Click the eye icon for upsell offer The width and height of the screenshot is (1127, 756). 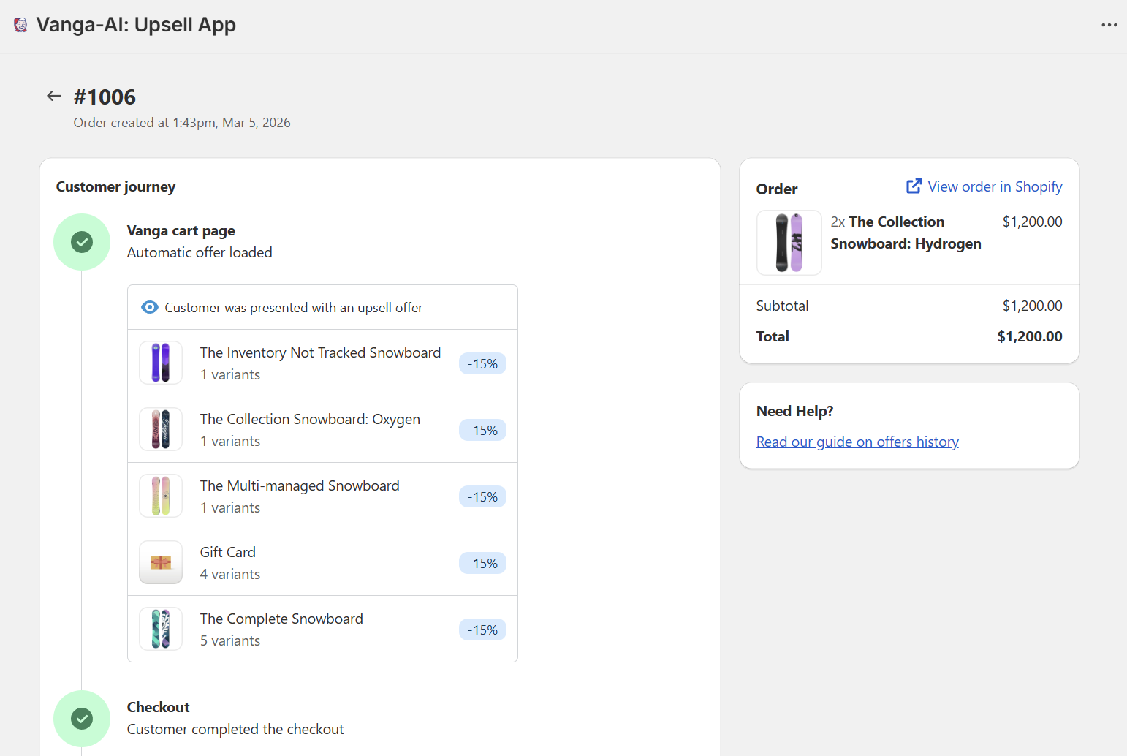click(149, 307)
